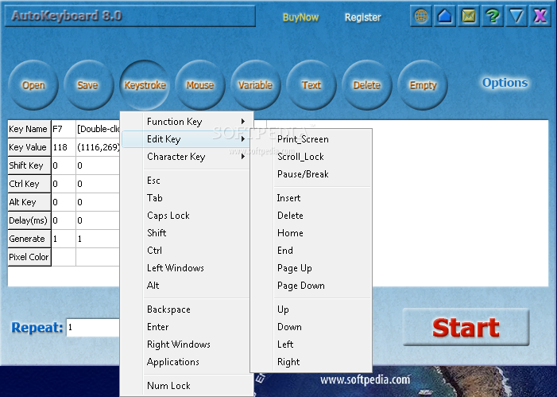The width and height of the screenshot is (557, 397).
Task: Choose Pause/Break in the submenu
Action: [x=311, y=174]
